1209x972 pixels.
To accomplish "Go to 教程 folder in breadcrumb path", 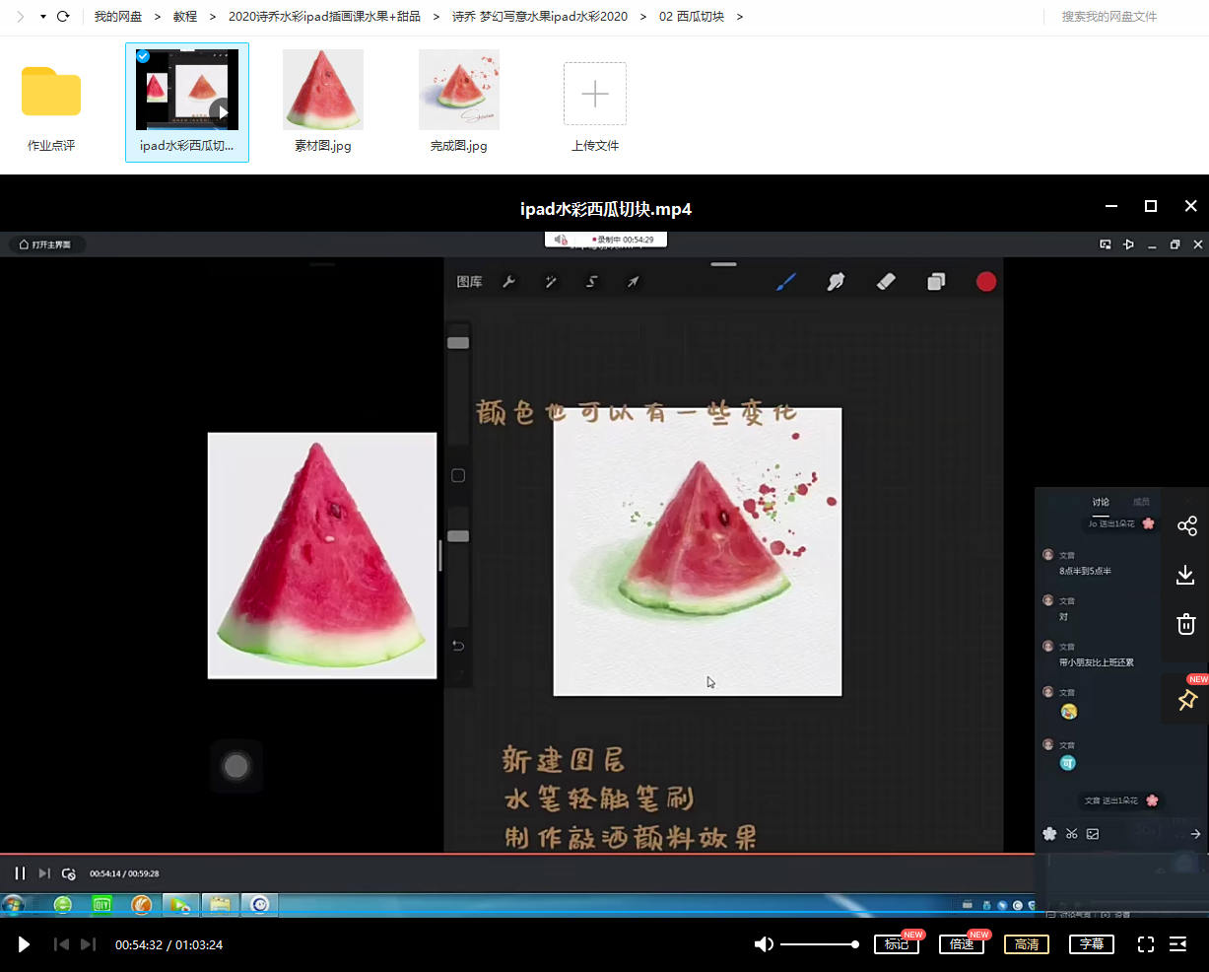I will tap(185, 17).
